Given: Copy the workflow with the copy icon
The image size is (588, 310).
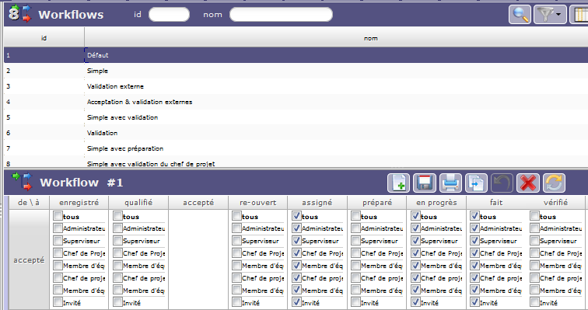Looking at the screenshot, I should coord(476,183).
